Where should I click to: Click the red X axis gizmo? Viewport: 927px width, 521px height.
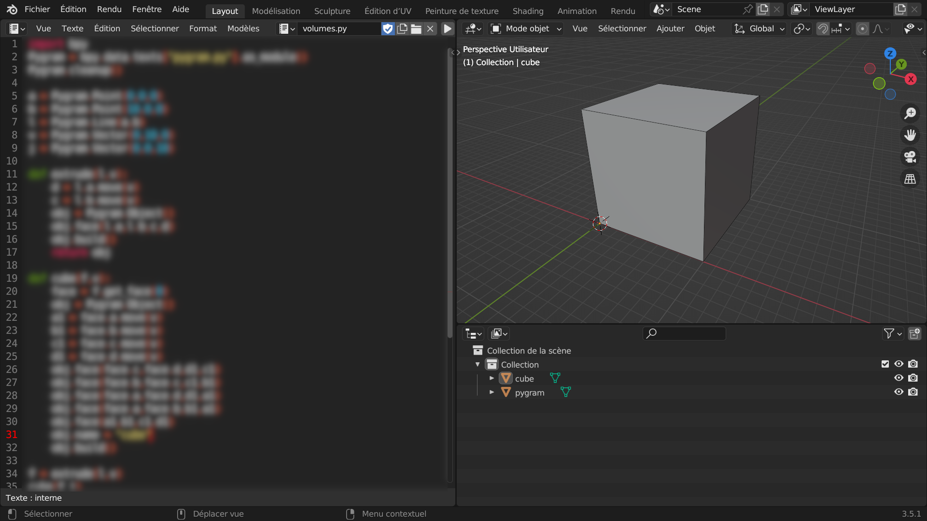pos(911,79)
